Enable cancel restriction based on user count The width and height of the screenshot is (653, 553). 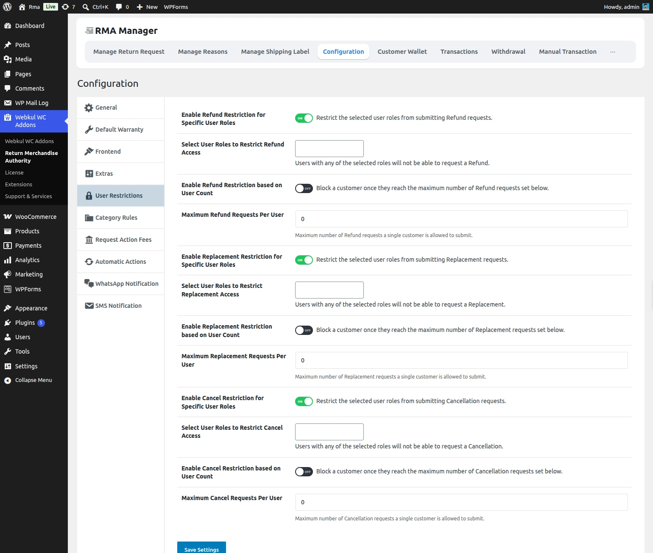304,472
